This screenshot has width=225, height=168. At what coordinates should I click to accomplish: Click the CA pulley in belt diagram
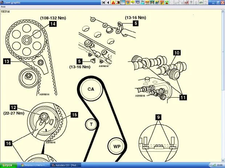(x=90, y=89)
